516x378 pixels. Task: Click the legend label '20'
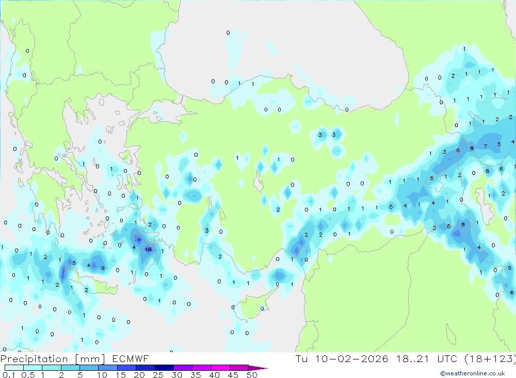coord(139,375)
